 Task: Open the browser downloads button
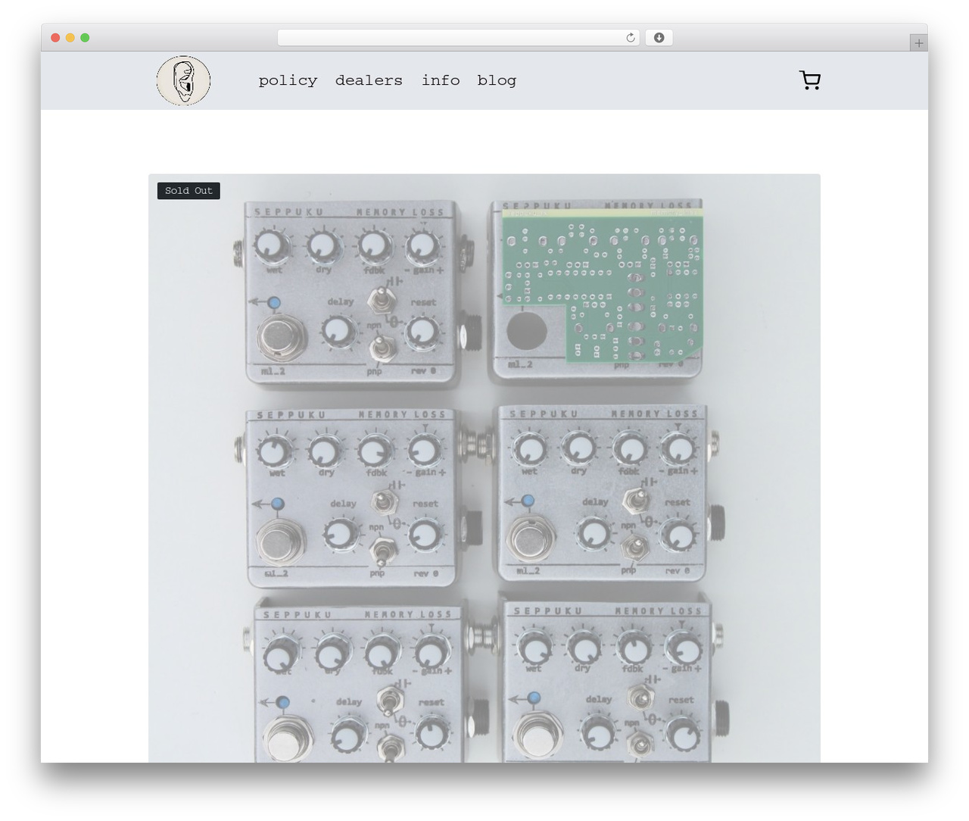click(x=659, y=38)
